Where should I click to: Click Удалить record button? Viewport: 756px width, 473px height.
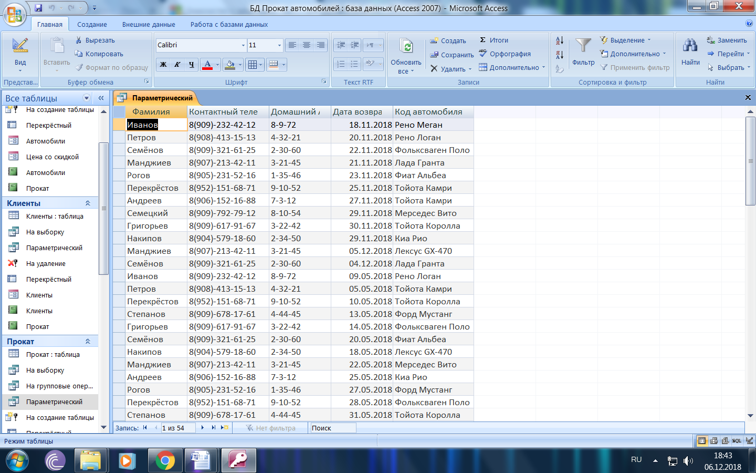click(451, 69)
